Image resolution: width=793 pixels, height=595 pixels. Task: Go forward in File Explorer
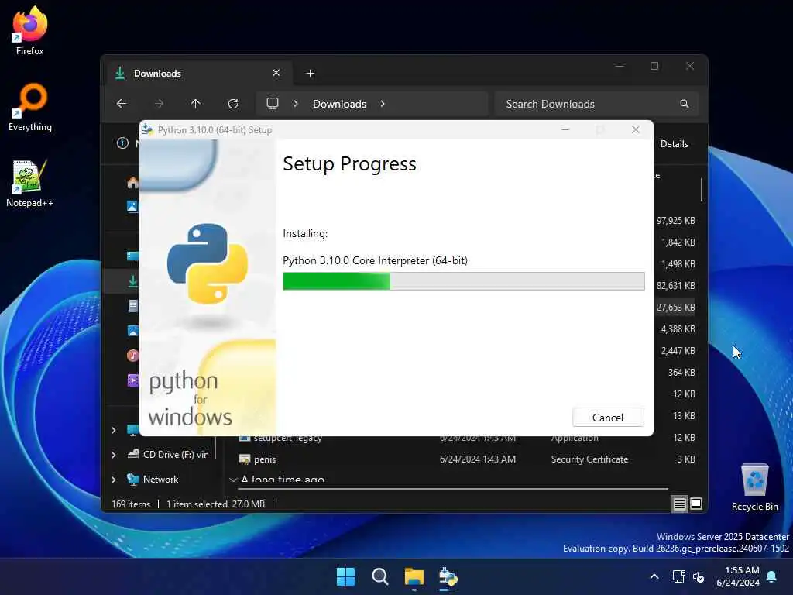[x=159, y=104]
